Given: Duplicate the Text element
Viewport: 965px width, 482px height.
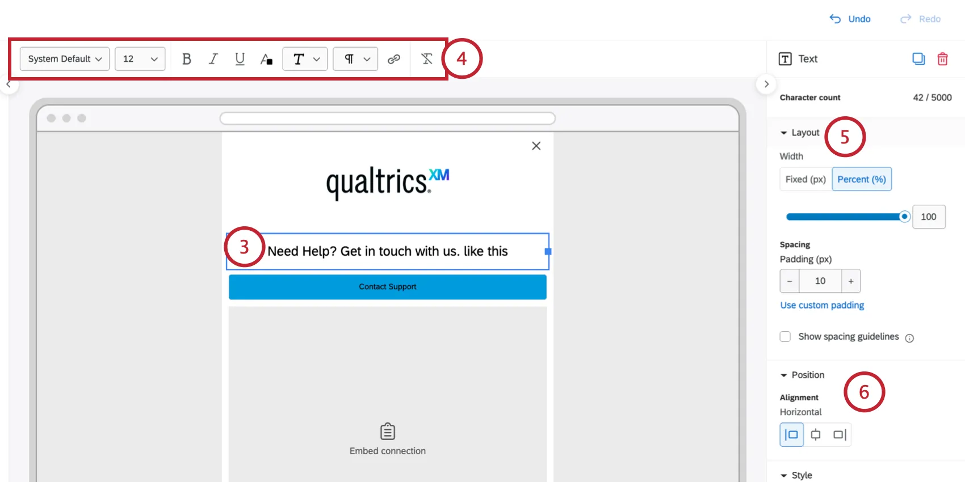Looking at the screenshot, I should 918,59.
